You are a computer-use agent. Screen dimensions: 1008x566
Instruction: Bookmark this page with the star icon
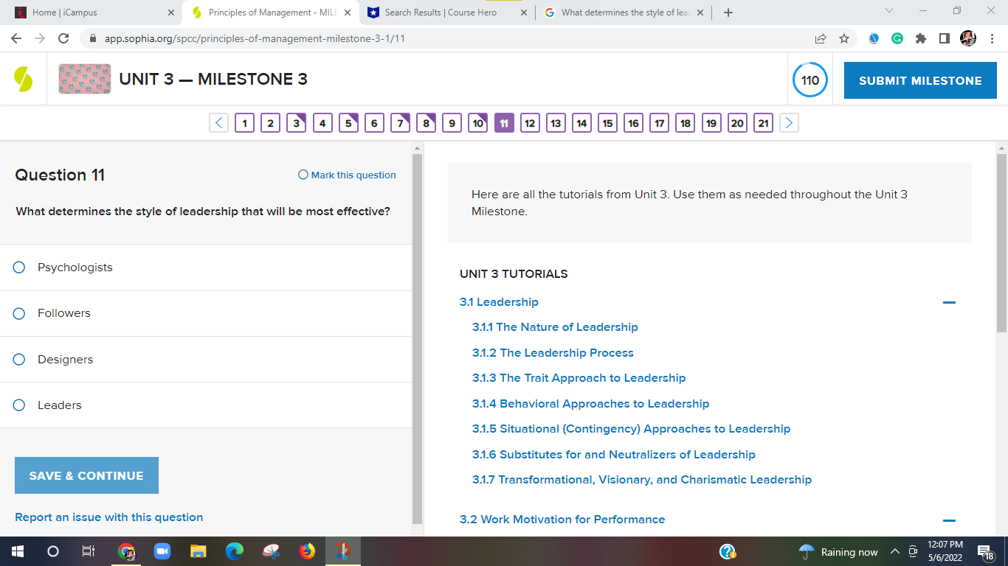(844, 38)
